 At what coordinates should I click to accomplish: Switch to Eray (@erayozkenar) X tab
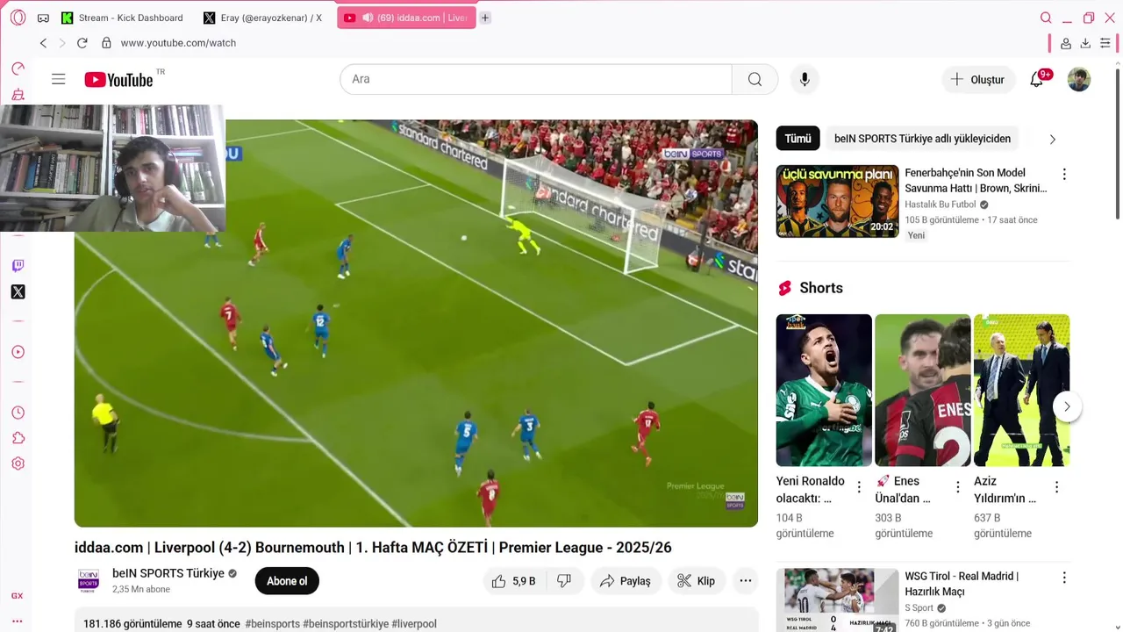pos(263,18)
